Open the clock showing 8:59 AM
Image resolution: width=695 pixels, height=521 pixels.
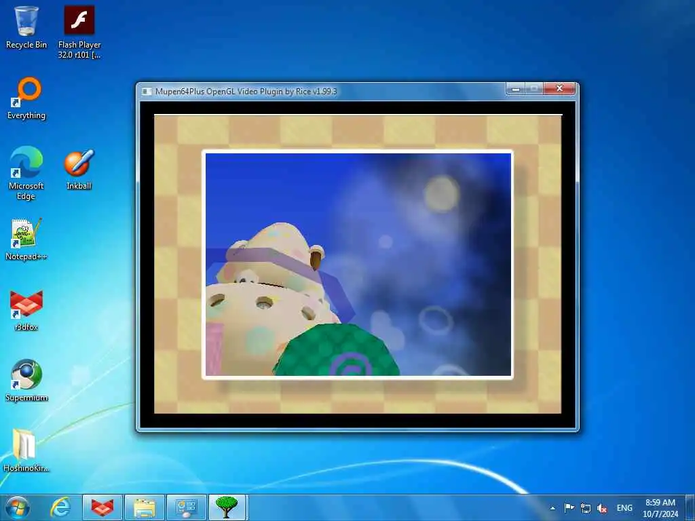click(x=660, y=507)
